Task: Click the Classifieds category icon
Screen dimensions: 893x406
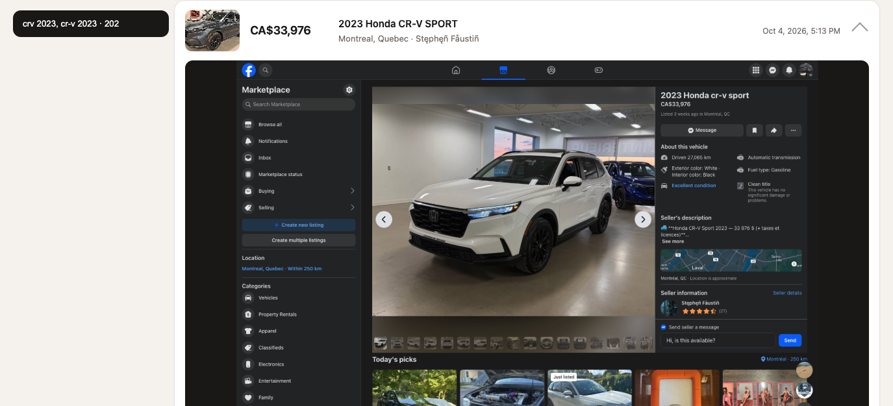Action: click(248, 348)
